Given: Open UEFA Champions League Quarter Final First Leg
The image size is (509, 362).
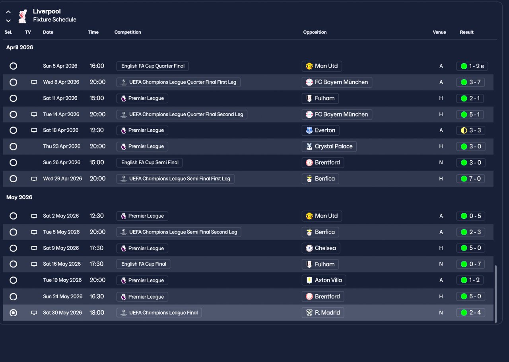Looking at the screenshot, I should 179,82.
